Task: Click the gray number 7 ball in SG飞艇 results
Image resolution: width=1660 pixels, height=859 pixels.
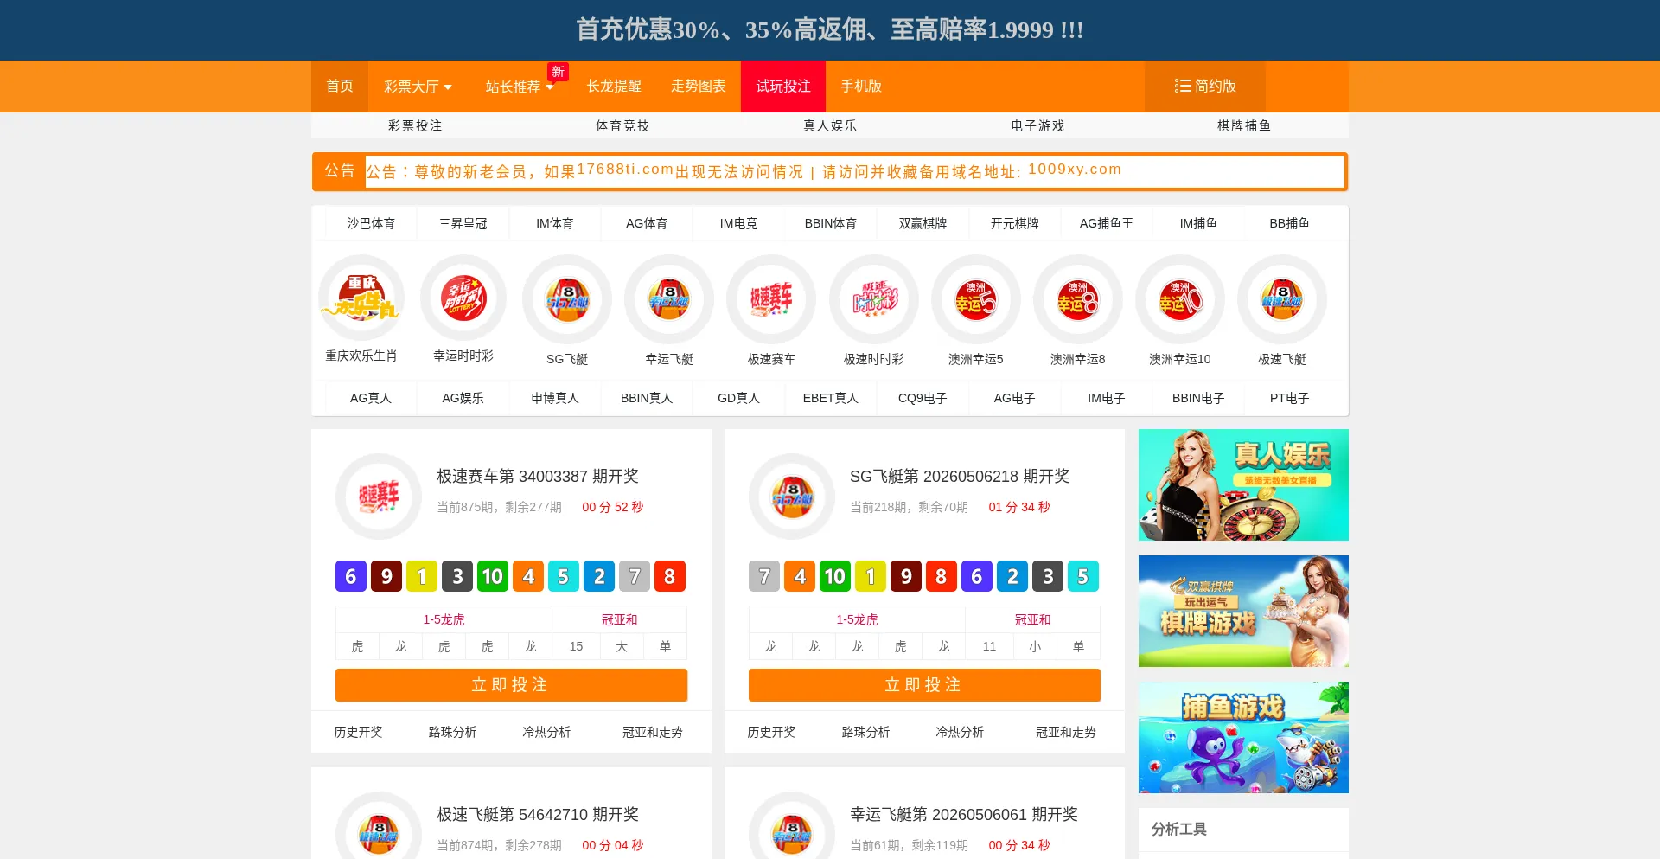Action: (764, 576)
